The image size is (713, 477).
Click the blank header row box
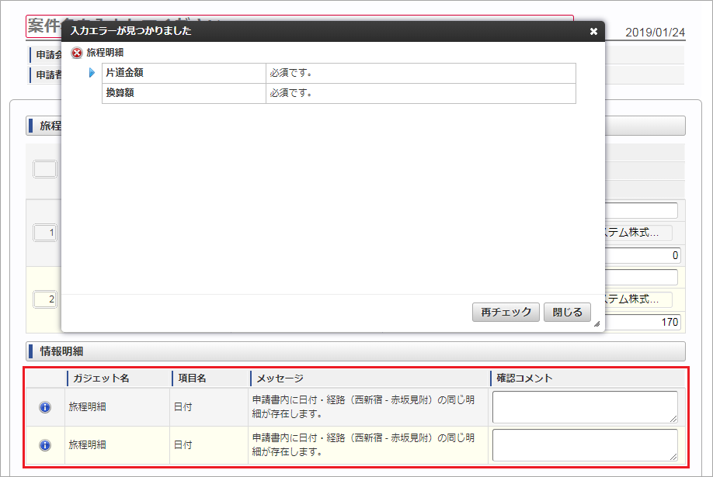(x=44, y=169)
